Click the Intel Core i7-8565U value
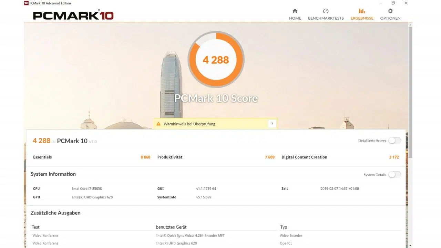This screenshot has height=248, width=441. [87, 189]
